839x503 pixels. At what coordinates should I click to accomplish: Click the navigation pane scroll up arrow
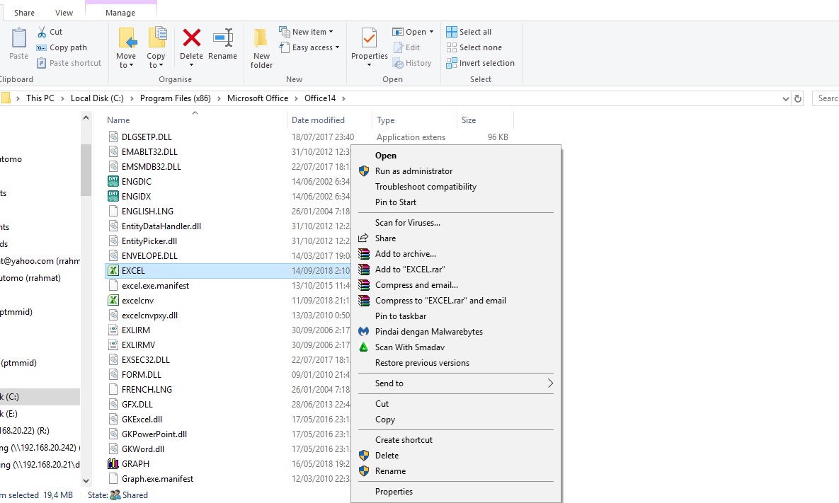(86, 117)
